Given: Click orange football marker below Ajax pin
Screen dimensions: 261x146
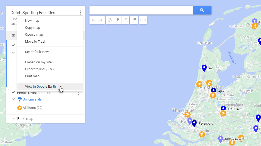Looking at the screenshot, I should 213,95.
